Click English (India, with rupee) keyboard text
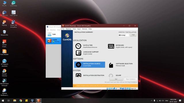This screenshot has width=184, height=103. 124,47
